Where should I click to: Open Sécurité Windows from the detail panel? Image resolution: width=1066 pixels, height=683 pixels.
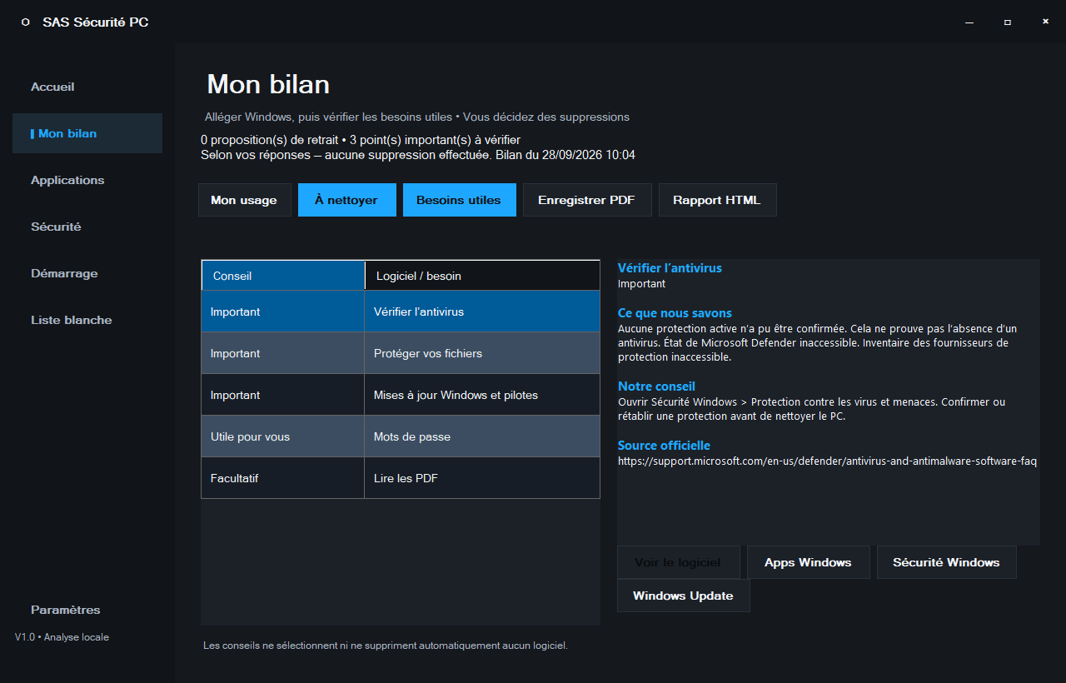946,562
